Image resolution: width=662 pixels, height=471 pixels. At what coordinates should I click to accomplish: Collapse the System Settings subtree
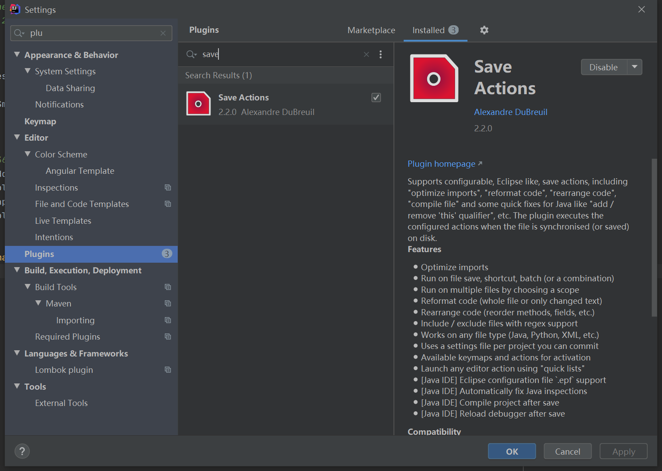point(28,71)
